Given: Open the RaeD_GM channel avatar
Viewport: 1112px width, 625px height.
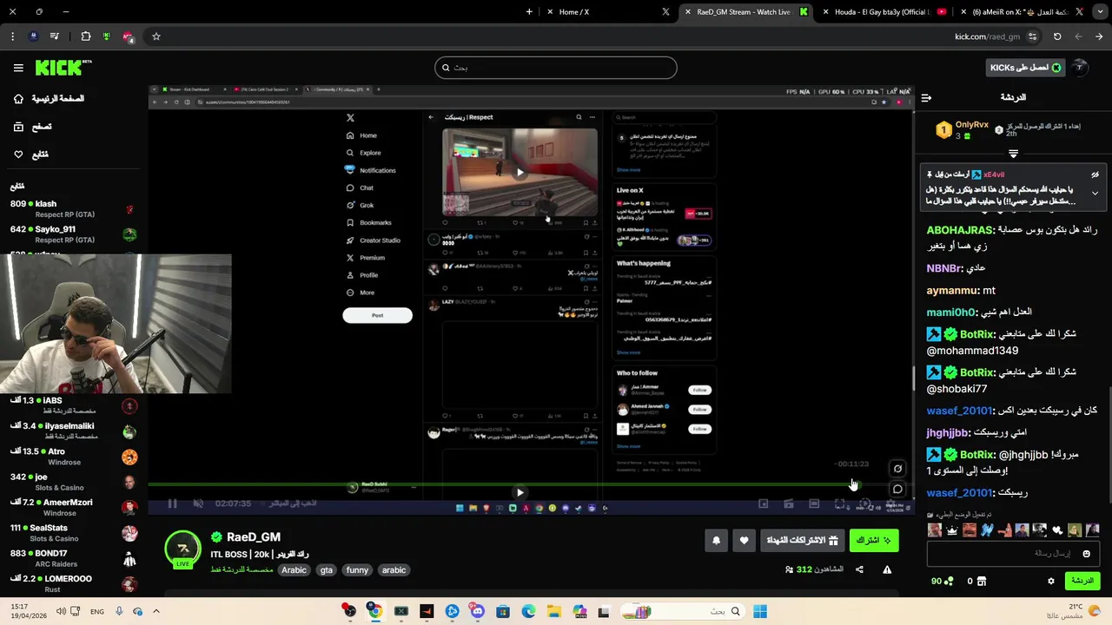Looking at the screenshot, I should coord(182,549).
